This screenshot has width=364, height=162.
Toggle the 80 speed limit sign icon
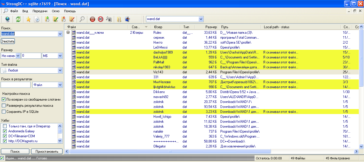tap(101, 19)
